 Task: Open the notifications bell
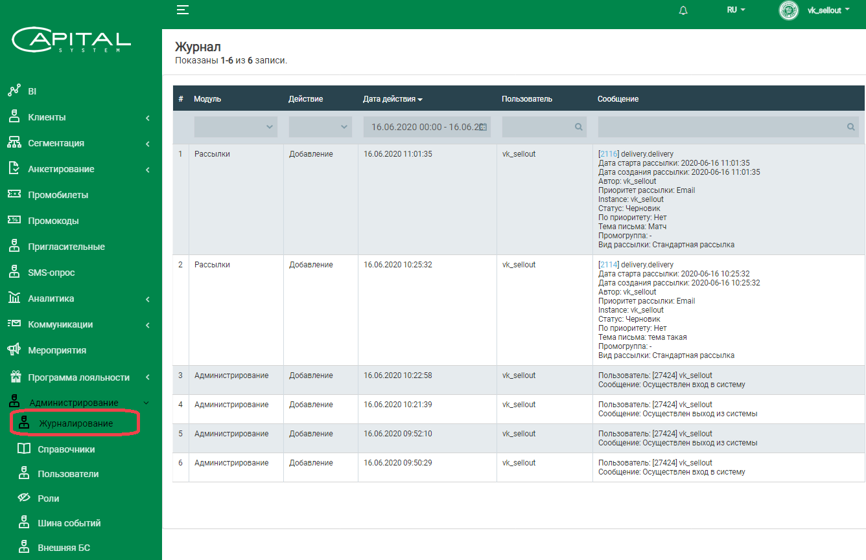coord(683,10)
